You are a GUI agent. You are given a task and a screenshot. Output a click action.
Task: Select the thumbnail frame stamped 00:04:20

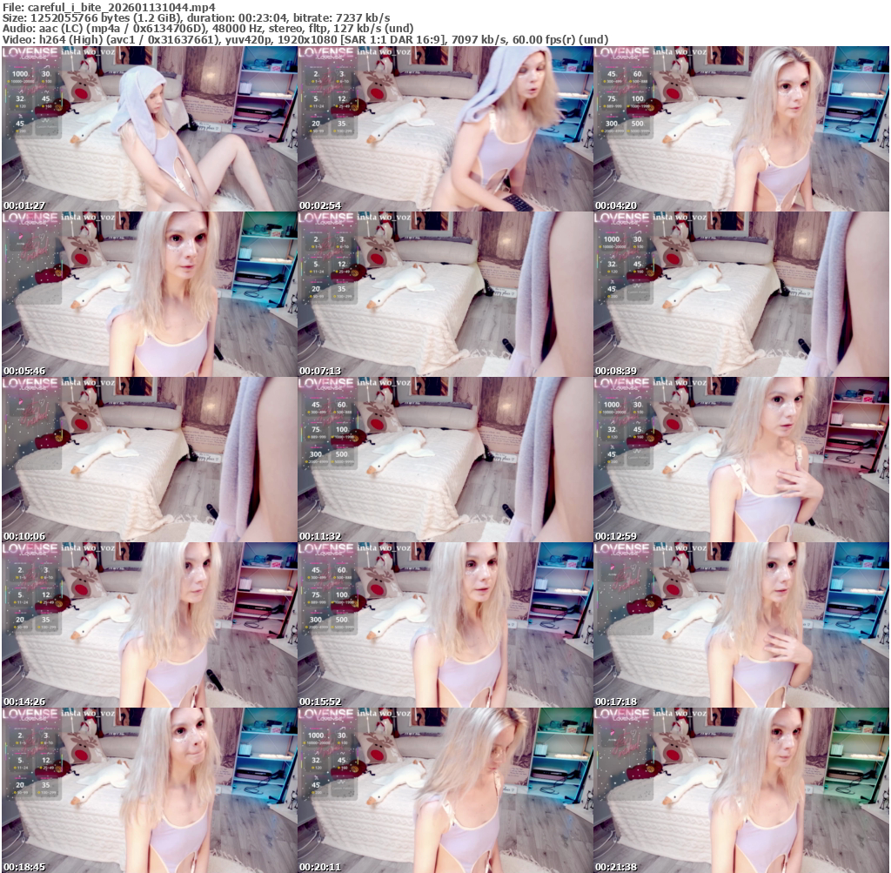(x=741, y=129)
